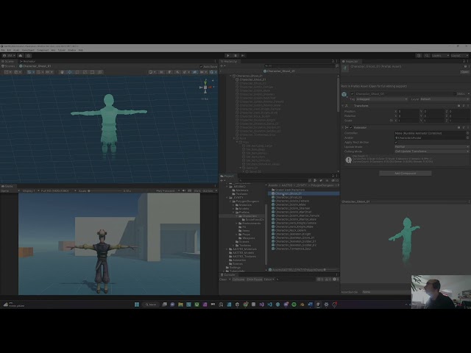
Task: Pick an Avatar using the object picker circle
Action: point(468,138)
